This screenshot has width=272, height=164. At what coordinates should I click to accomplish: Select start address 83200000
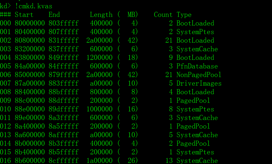30,49
